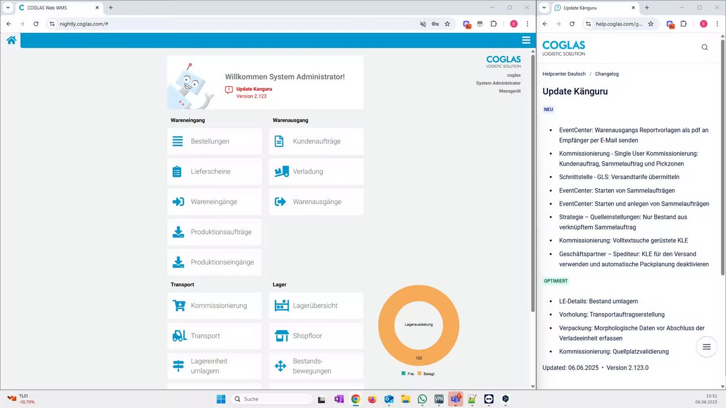Go to COGLAS home via house icon

[x=11, y=40]
